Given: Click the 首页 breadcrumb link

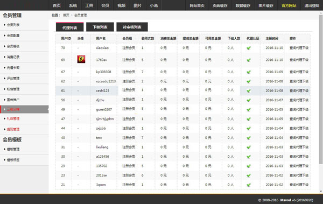Looking at the screenshot, I should click(x=66, y=15).
